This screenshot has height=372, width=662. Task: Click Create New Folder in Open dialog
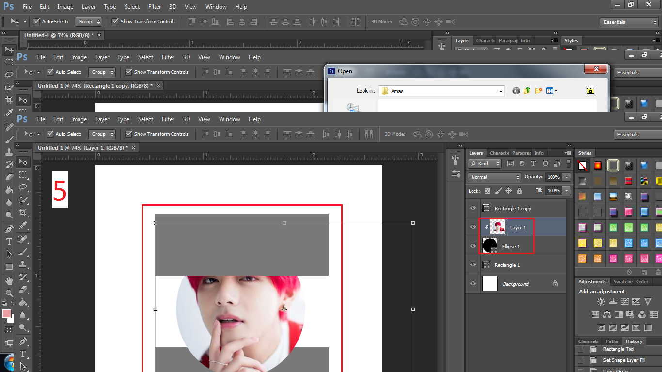[x=538, y=91]
